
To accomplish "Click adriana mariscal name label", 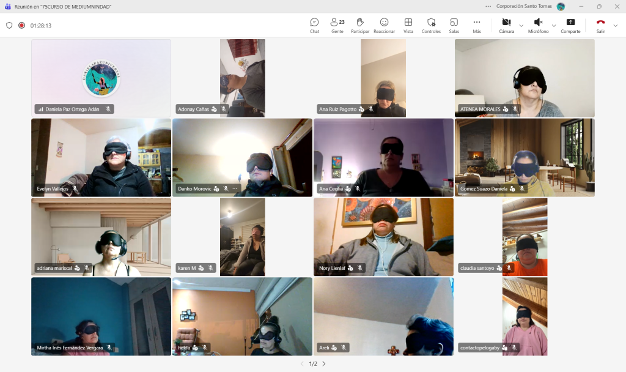I will click(54, 268).
